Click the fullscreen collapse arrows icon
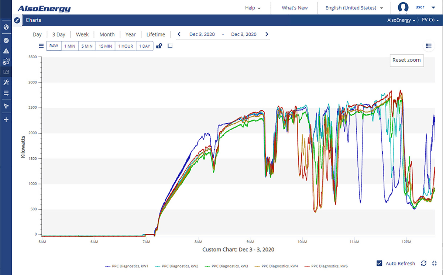443x275 pixels. click(434, 263)
